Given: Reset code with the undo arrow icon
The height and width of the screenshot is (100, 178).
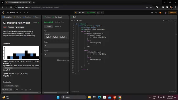Looking at the screenshot, I should point(172,21).
